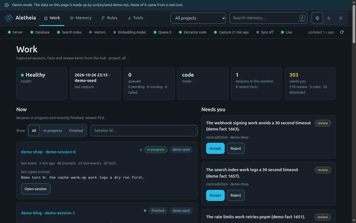
Task: Click the Embedding model status indicator
Action: pos(130,32)
